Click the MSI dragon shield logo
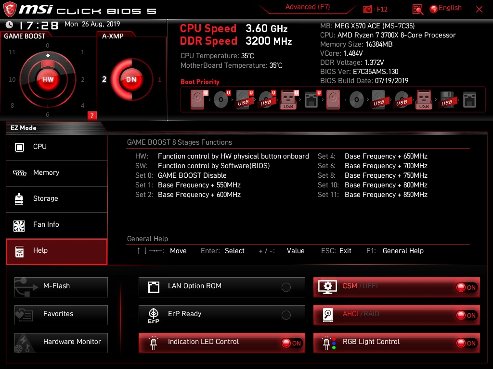The width and height of the screenshot is (493, 369). pos(10,10)
